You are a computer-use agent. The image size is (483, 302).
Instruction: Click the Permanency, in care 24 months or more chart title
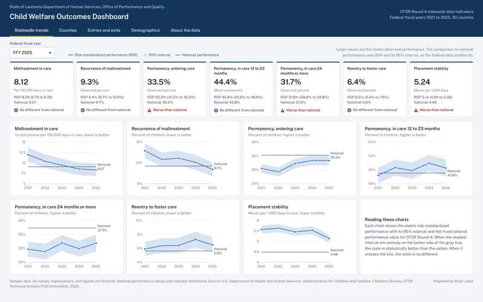click(55, 207)
